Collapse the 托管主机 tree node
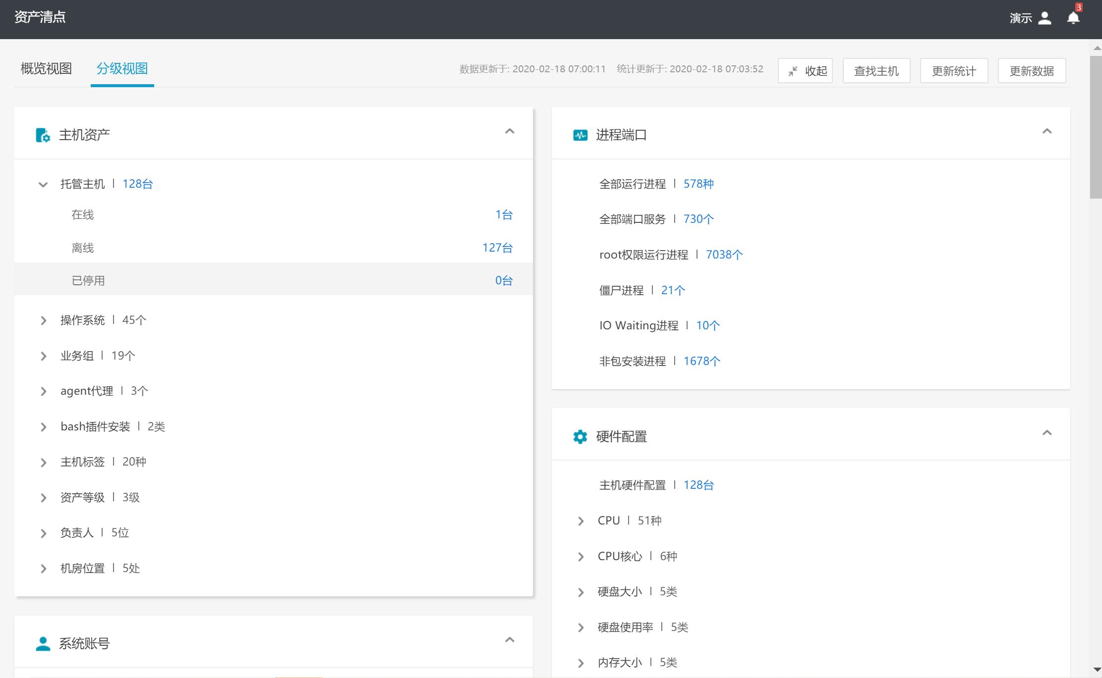Screen dimensions: 1102x678 point(43,184)
